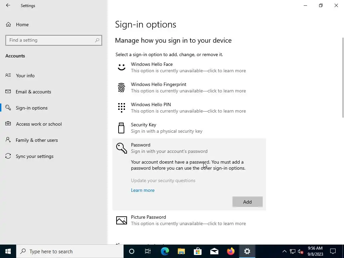Click the Password key icon
This screenshot has height=258, width=344.
point(122,148)
